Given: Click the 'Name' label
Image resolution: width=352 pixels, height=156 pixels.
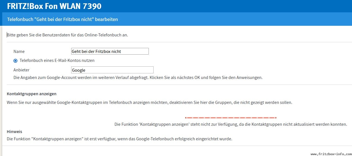Looking at the screenshot, I should pos(19,52).
